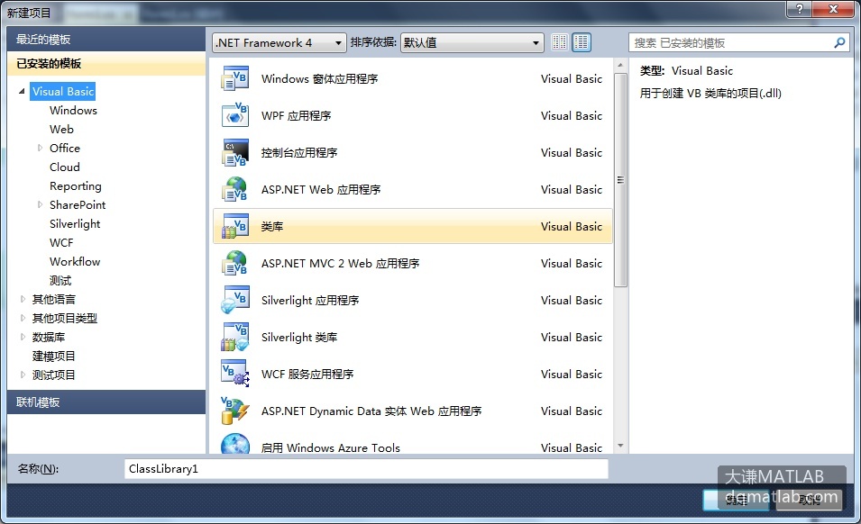Open the help question mark button

coord(800,9)
